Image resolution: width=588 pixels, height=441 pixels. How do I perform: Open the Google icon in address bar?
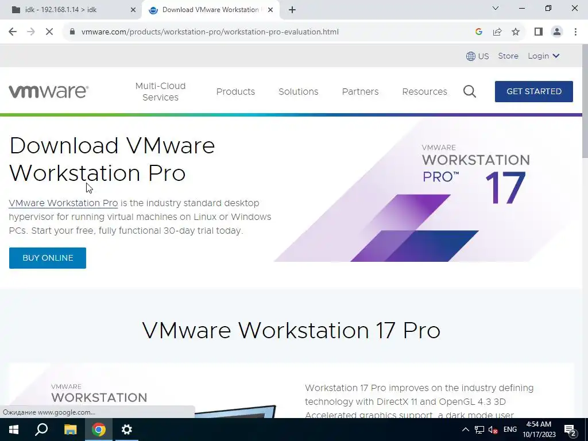(x=478, y=32)
